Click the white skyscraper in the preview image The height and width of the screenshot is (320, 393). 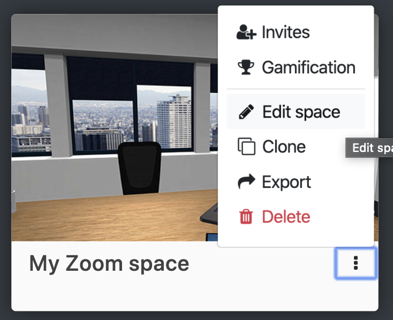point(174,121)
